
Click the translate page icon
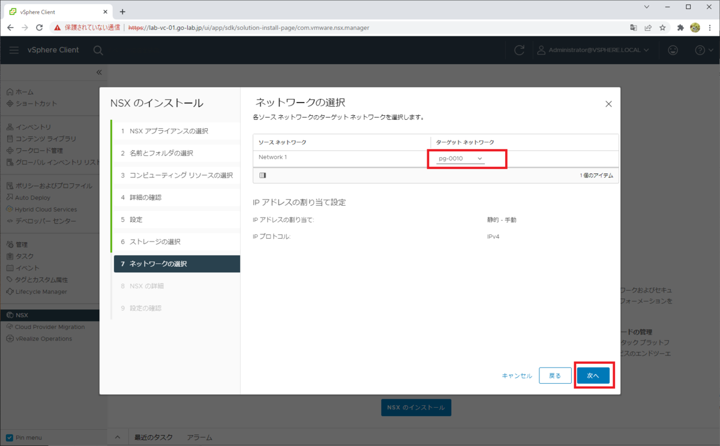634,28
